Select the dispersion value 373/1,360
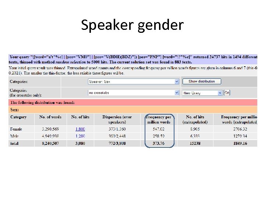Image resolution: width=265 pixels, height=199 pixels. 117,129
